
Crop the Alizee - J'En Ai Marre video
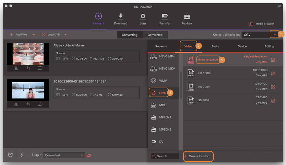click(x=28, y=68)
